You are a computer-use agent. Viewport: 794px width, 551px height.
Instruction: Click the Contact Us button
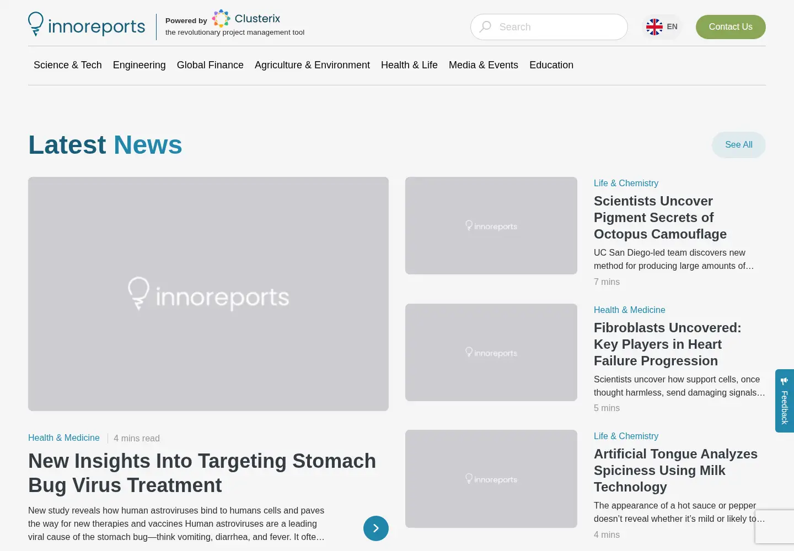point(731,27)
